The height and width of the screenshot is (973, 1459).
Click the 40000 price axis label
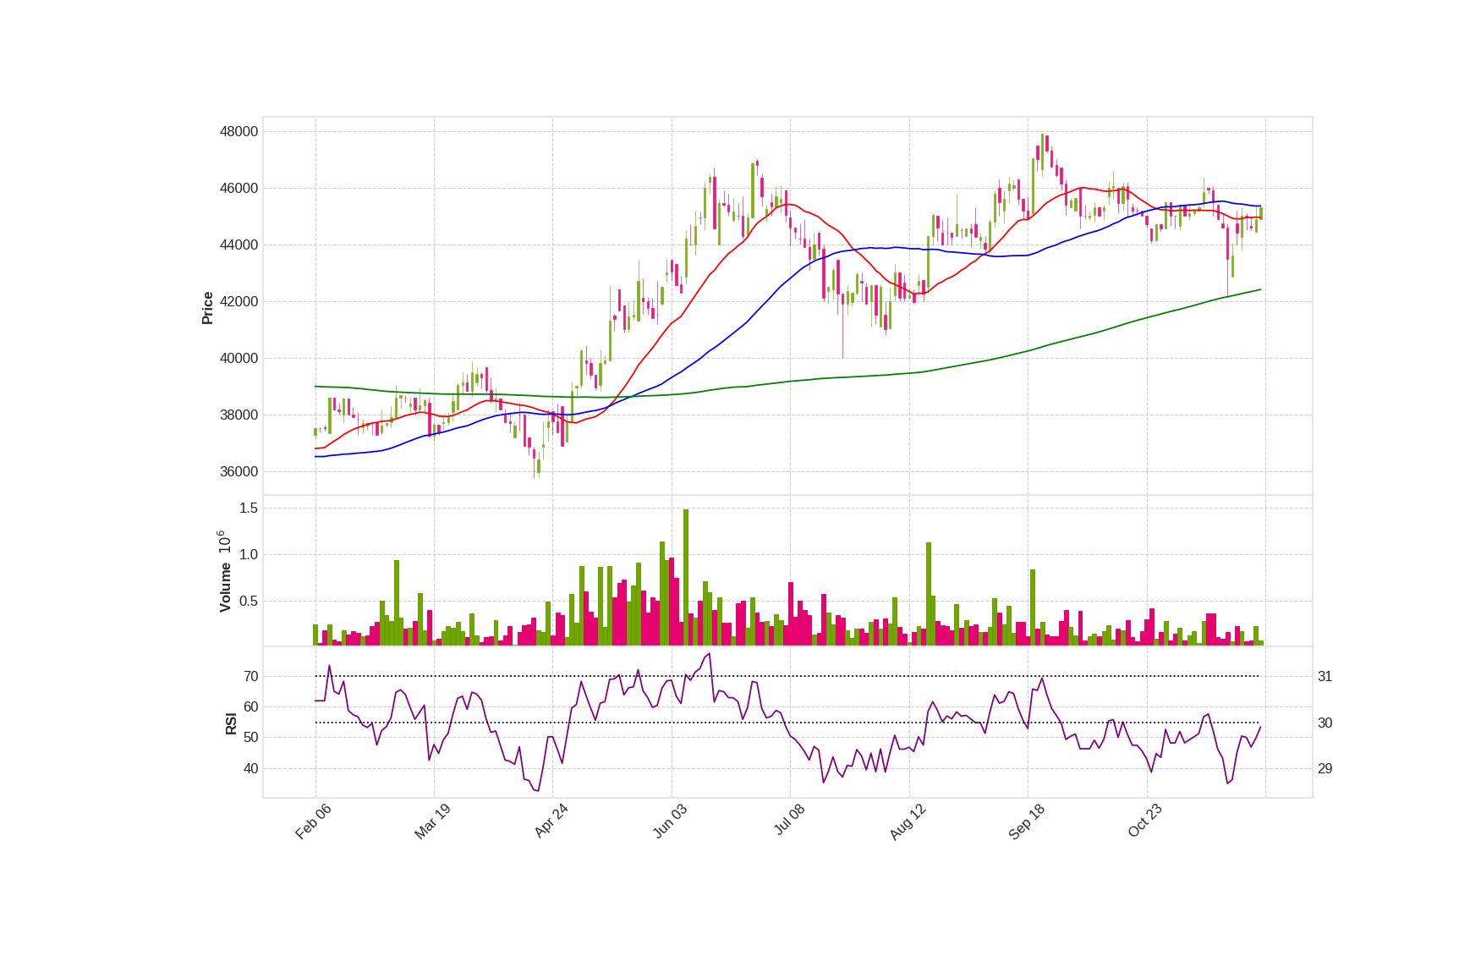click(x=239, y=358)
